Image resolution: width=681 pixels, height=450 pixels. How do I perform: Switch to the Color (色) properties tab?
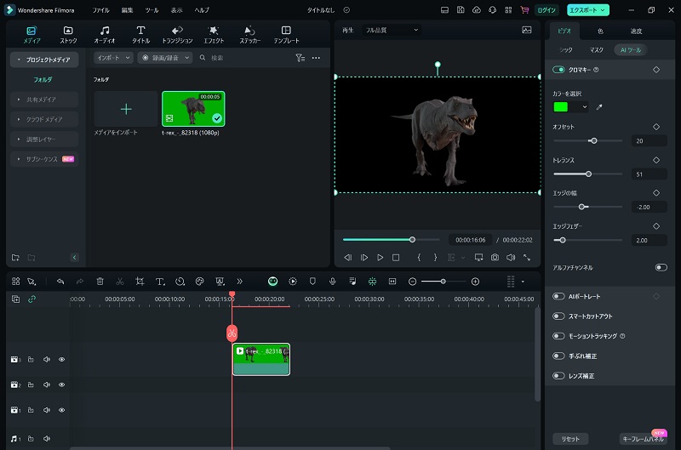coord(600,31)
